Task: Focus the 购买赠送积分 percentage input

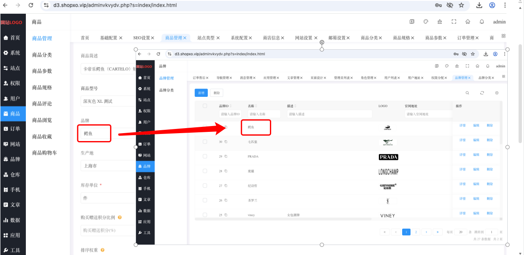Action: tap(108, 230)
